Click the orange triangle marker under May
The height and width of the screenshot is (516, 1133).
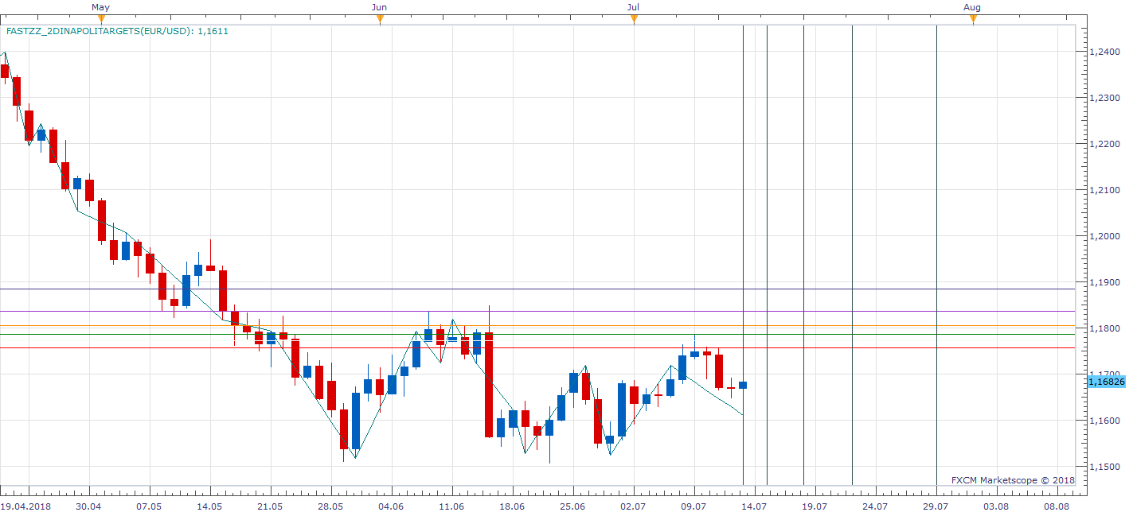(x=101, y=19)
